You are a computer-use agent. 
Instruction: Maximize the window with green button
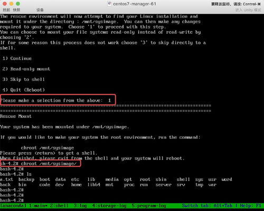click(x=18, y=4)
